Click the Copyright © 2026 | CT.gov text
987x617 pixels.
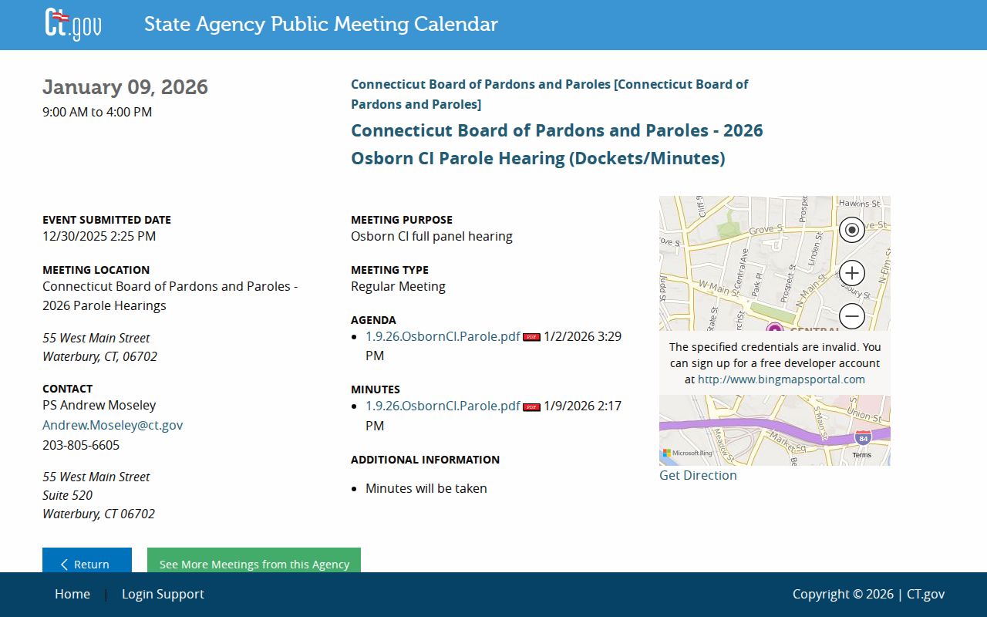[x=868, y=594]
